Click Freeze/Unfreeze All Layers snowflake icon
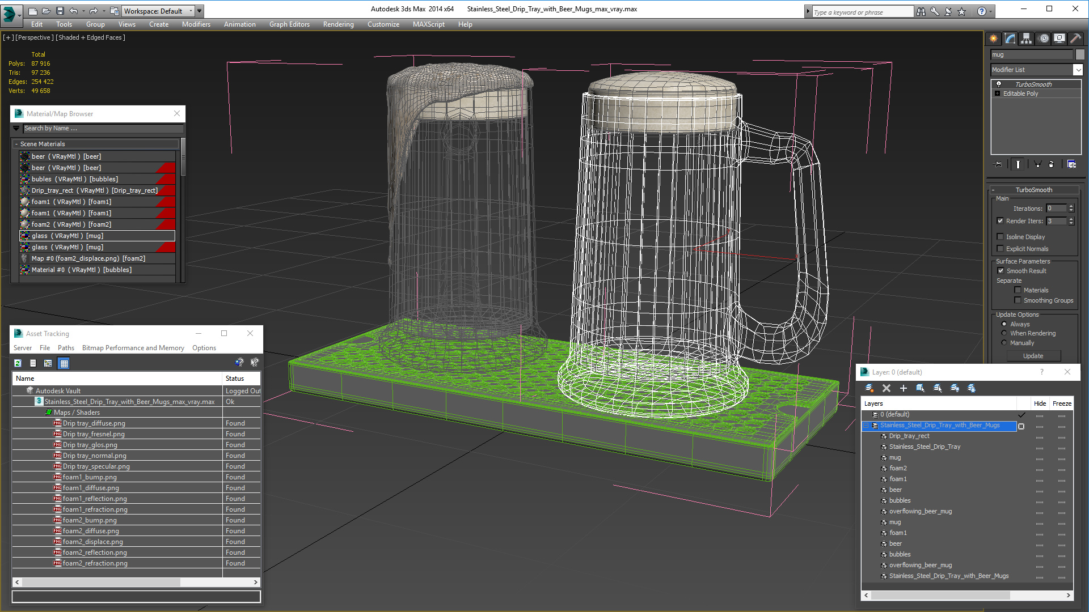The width and height of the screenshot is (1089, 612). [x=972, y=388]
